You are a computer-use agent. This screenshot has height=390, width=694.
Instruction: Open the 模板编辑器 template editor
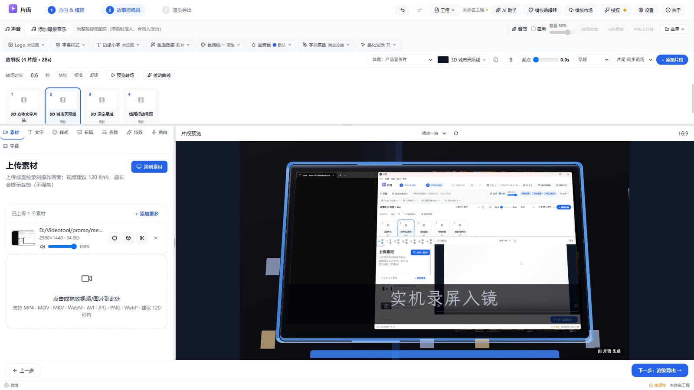[542, 10]
